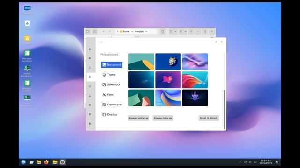Switch to the Screensaver tab
This screenshot has height=168, width=300.
(x=112, y=105)
